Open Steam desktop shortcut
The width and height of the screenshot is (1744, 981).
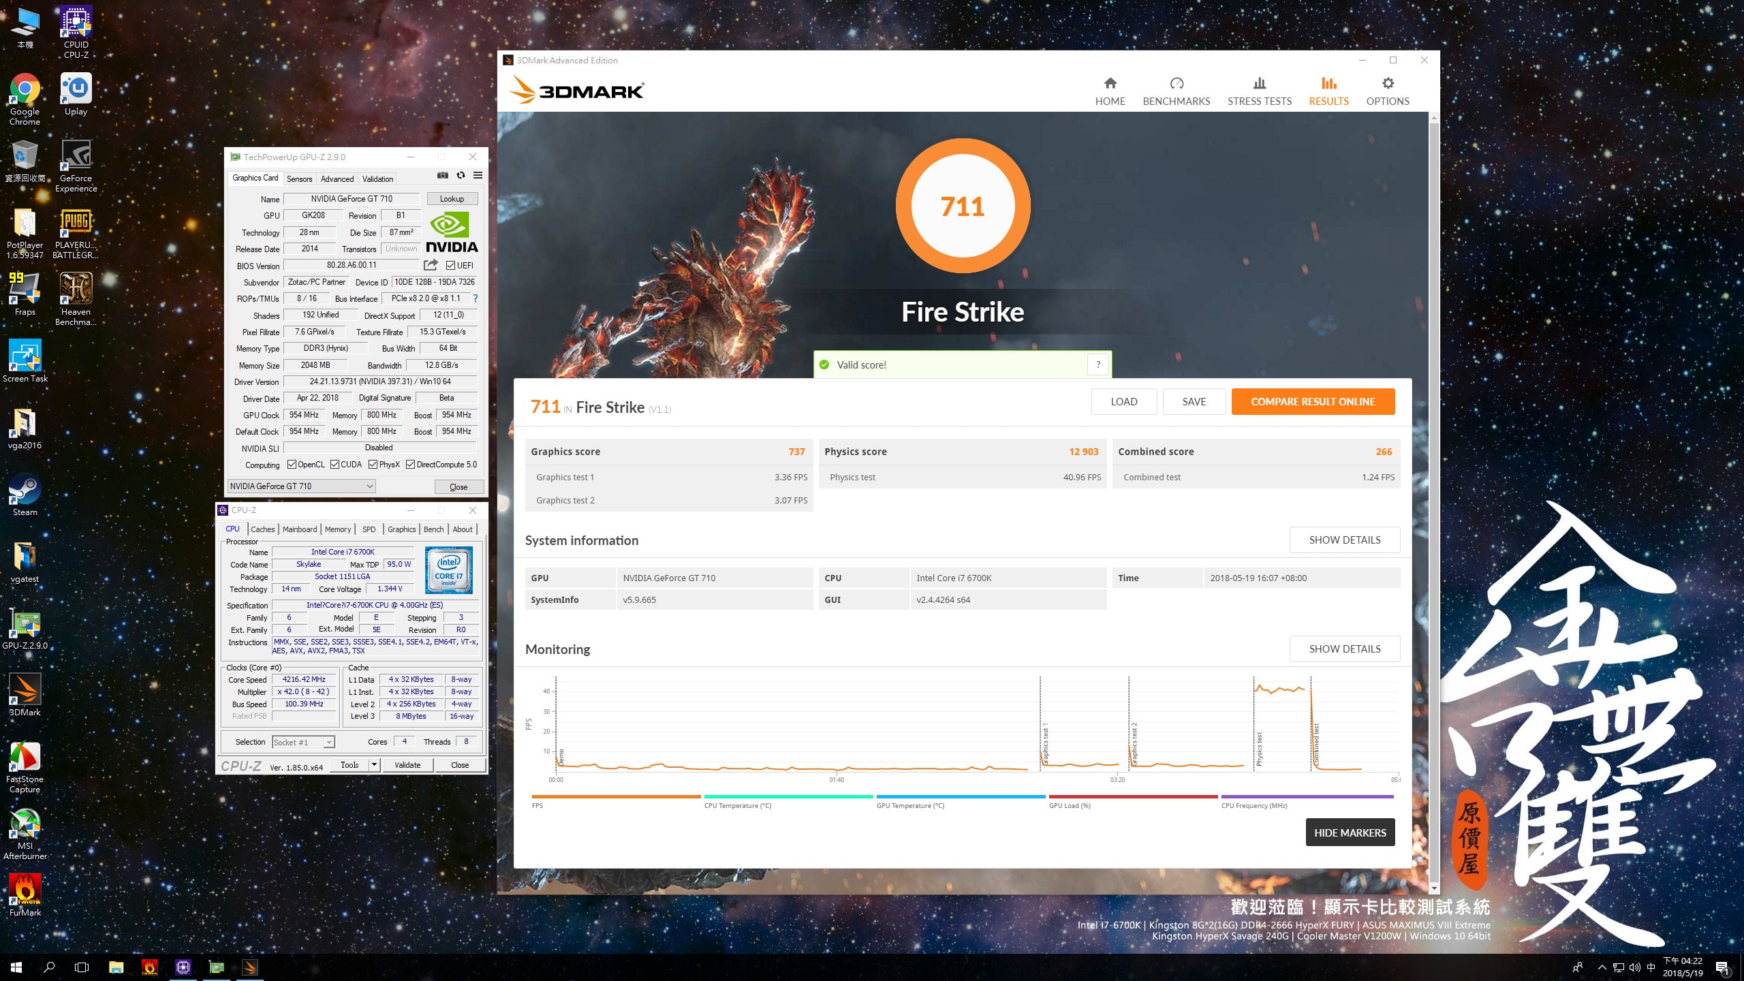(x=25, y=495)
